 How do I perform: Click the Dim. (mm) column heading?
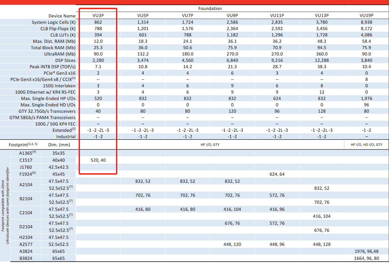(x=59, y=145)
